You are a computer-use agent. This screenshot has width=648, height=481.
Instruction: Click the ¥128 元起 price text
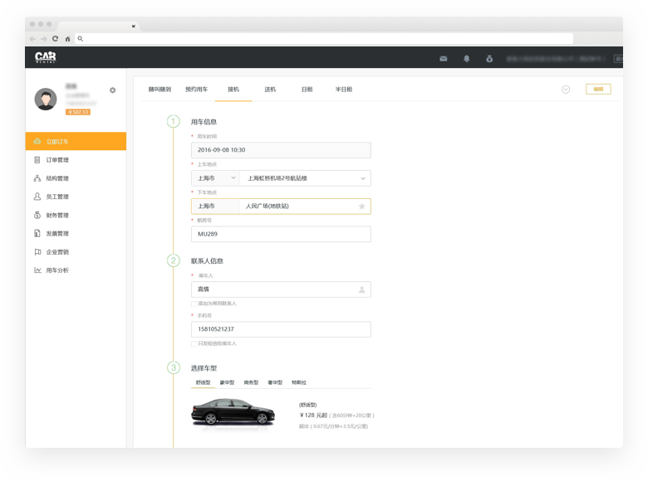(x=313, y=415)
